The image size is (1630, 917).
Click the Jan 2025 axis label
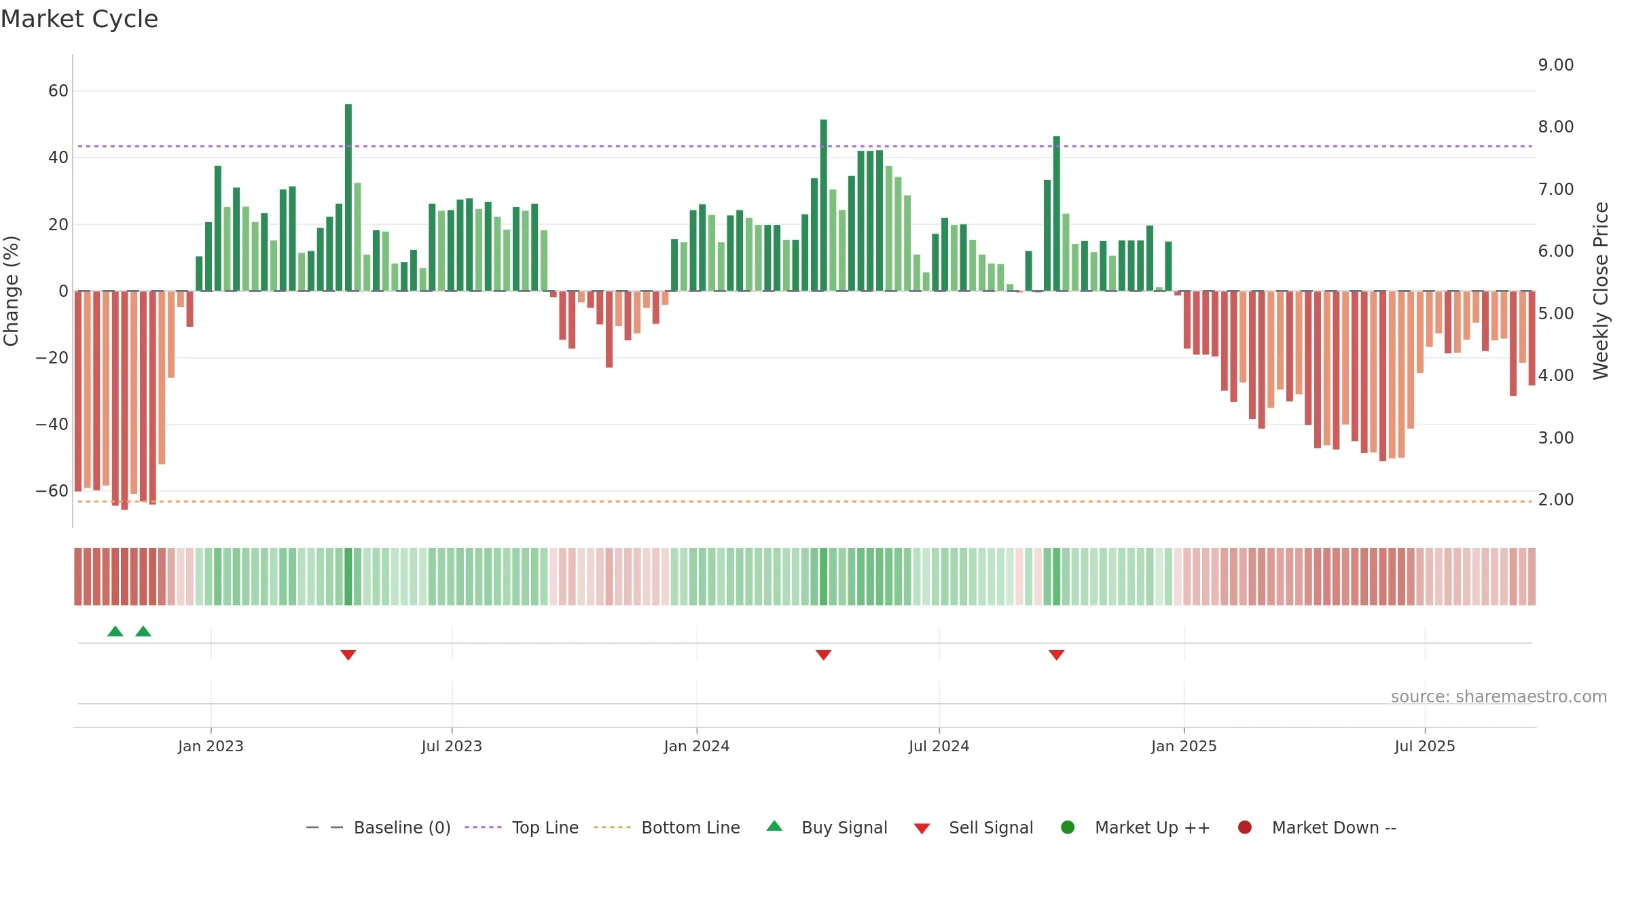pos(1184,746)
